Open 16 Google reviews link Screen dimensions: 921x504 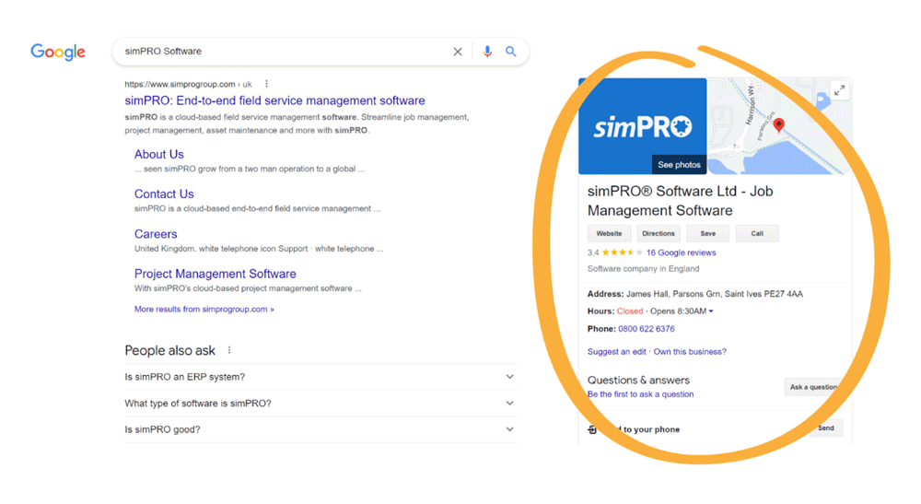(681, 252)
